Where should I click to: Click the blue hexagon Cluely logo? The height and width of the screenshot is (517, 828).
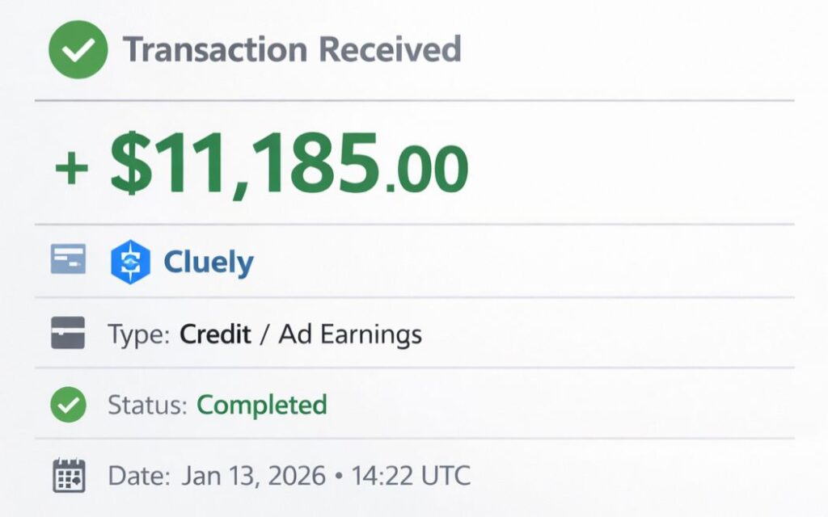coord(130,262)
